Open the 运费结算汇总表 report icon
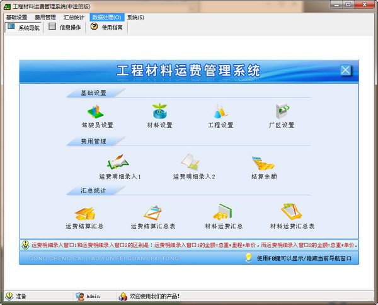Image resolution: width=378 pixels, height=305 pixels. (153, 214)
